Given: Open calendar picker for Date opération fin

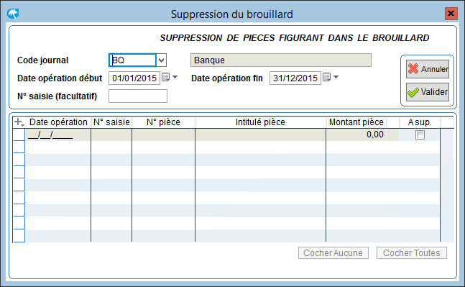Looking at the screenshot, I should (326, 78).
